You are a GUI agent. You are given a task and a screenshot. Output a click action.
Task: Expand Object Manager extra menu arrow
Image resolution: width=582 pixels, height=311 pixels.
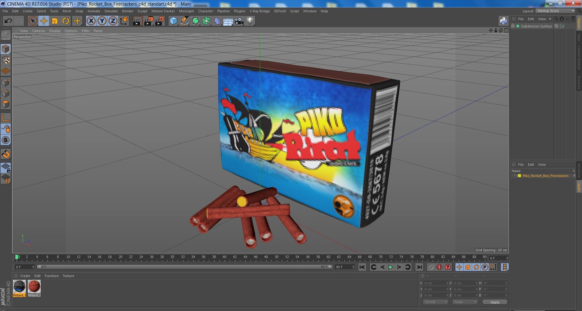coord(550,19)
